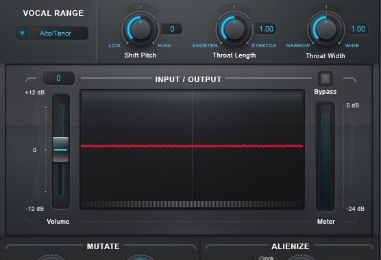
Task: Click the Throat Width value 1.00 field
Action: pos(358,29)
